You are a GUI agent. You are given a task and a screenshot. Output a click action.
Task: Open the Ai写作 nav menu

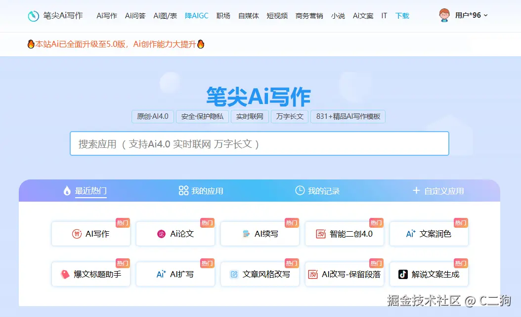tap(107, 16)
